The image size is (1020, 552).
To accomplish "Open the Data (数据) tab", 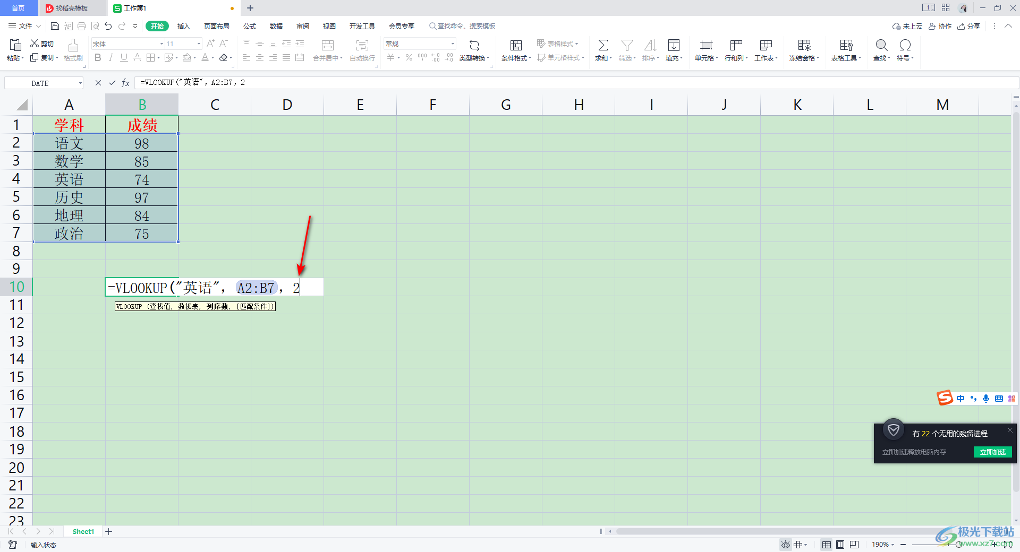I will pos(276,26).
